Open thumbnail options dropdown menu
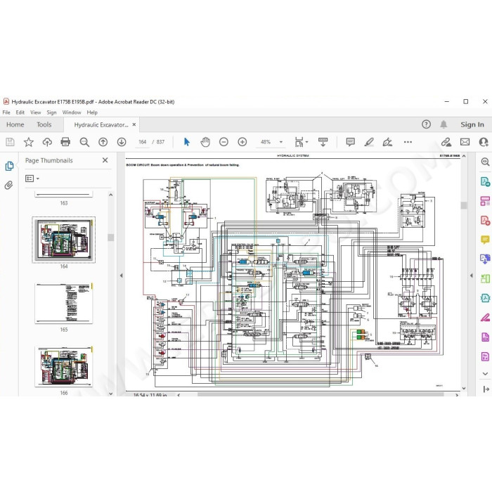Viewport: 492px width, 492px height. click(x=32, y=179)
